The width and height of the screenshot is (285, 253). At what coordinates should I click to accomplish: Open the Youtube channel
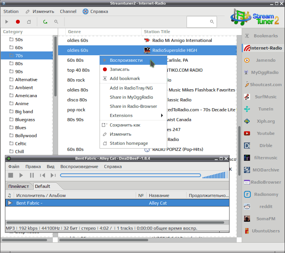tap(263, 133)
